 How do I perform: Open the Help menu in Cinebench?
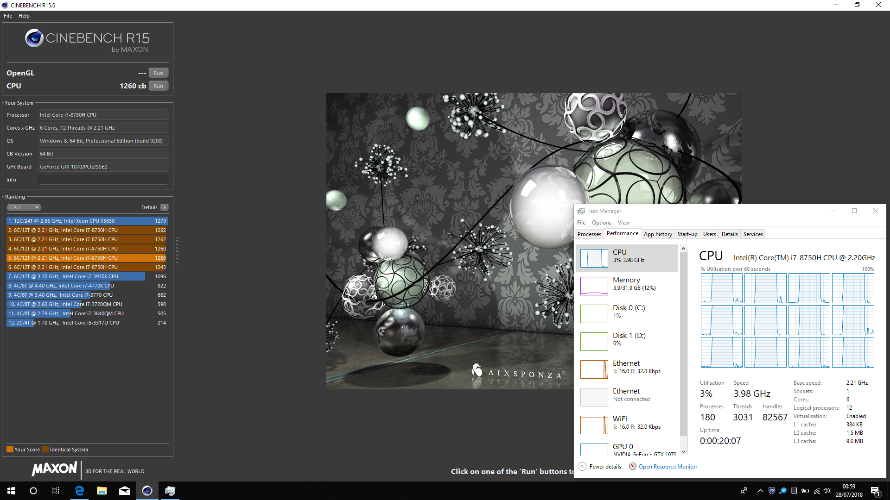[24, 16]
